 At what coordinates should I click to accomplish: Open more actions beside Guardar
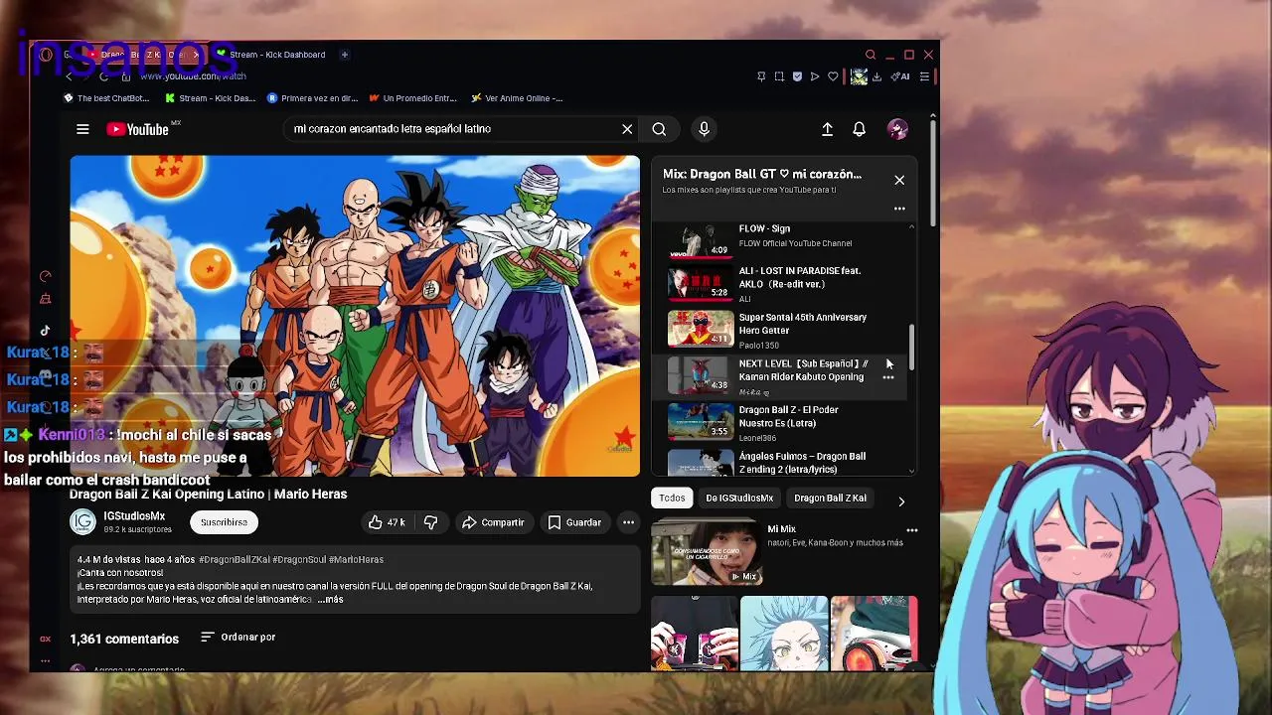pyautogui.click(x=628, y=522)
